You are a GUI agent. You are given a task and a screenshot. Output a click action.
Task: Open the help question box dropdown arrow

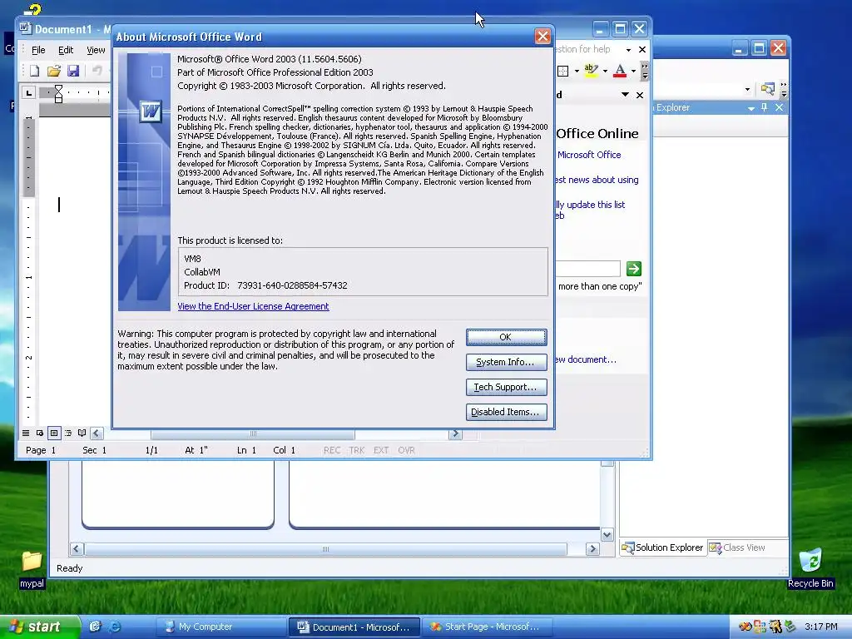629,49
